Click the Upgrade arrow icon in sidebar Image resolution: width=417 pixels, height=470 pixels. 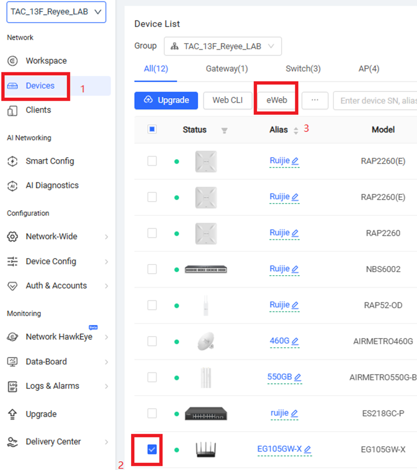click(x=12, y=414)
